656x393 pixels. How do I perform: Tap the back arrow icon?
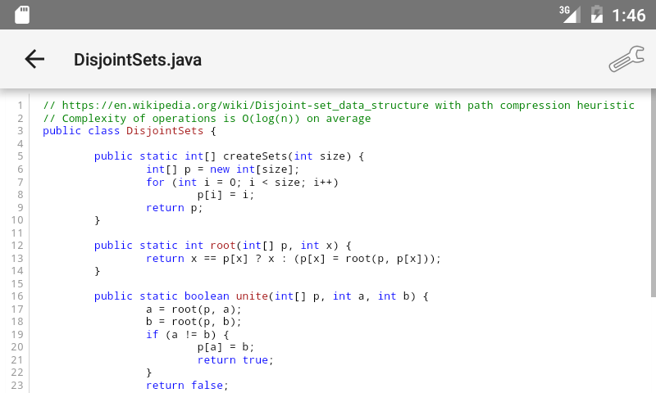pos(34,59)
